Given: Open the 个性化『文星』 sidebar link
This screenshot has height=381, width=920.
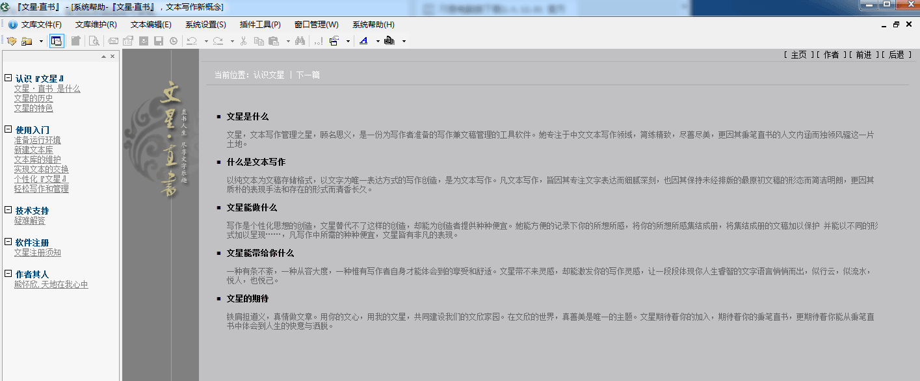Looking at the screenshot, I should [42, 179].
